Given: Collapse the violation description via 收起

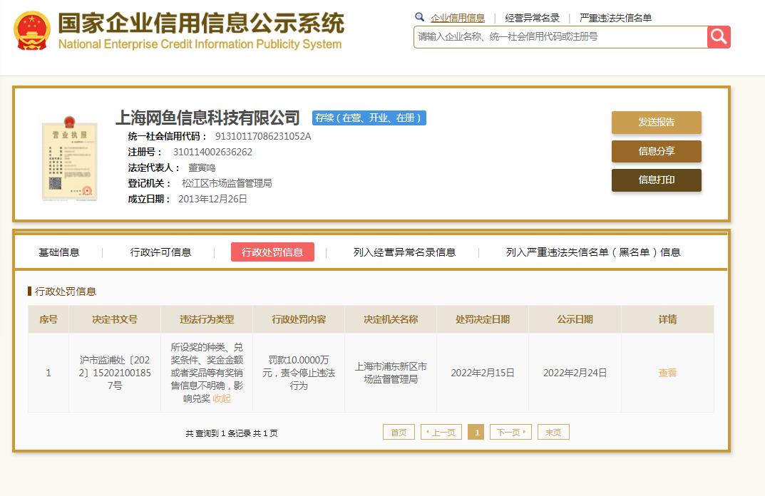Looking at the screenshot, I should coord(222,399).
